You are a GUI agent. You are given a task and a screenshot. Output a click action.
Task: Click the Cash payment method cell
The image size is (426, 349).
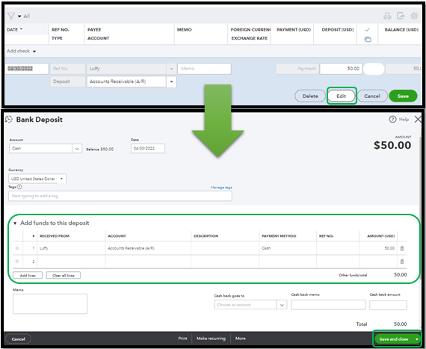tap(288, 248)
